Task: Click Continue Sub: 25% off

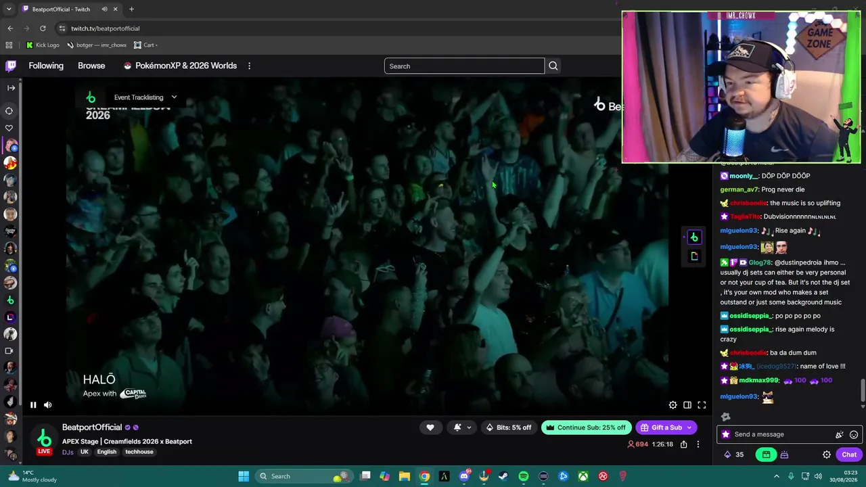Action: point(587,427)
